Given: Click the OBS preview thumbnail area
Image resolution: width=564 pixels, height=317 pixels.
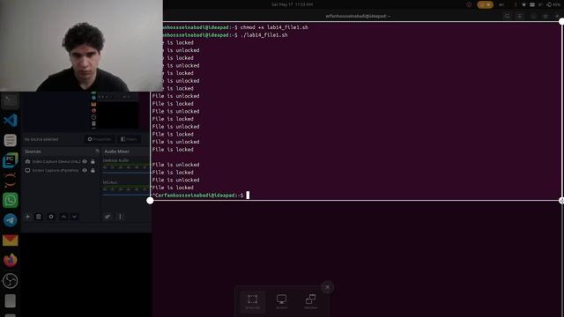Looking at the screenshot, I should [x=86, y=111].
